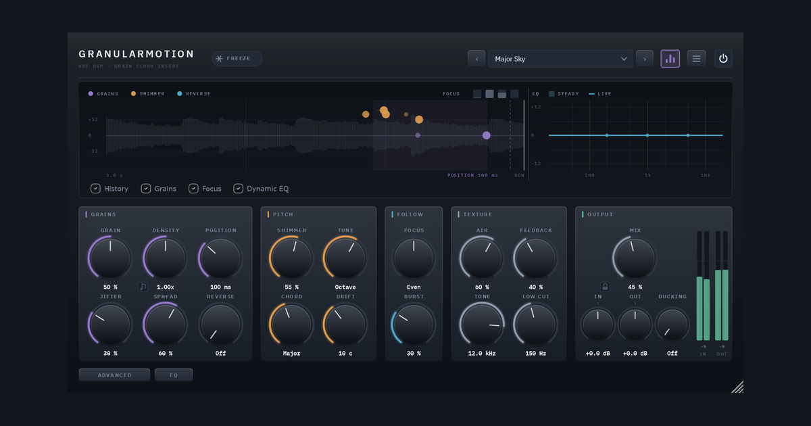Viewport: 811px width, 426px height.
Task: Toggle the History checkbox
Action: coord(109,189)
